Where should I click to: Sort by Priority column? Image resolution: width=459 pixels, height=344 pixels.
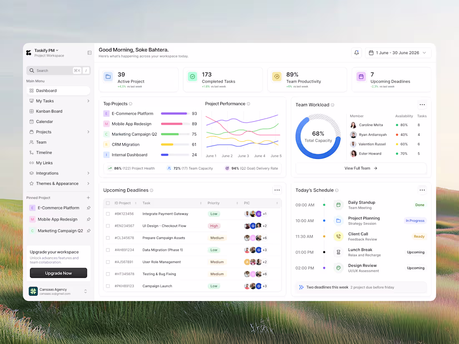click(x=237, y=203)
